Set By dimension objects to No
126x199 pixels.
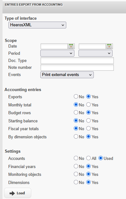76,136
